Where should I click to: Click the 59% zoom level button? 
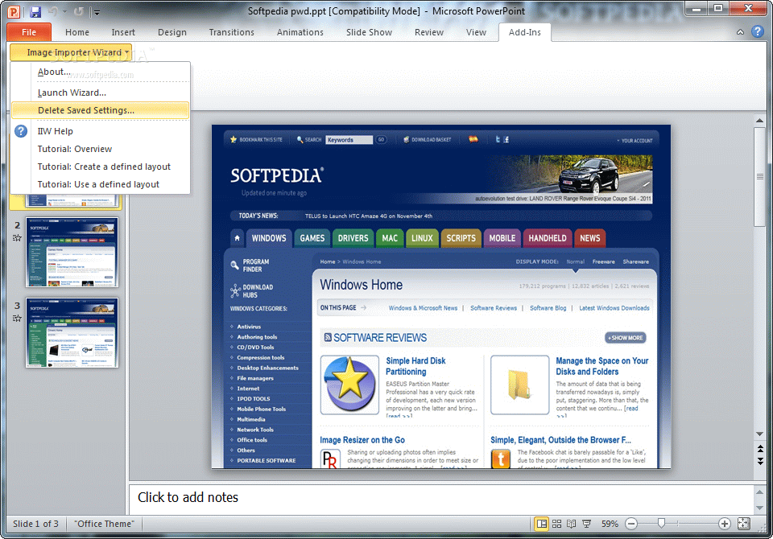tap(610, 524)
